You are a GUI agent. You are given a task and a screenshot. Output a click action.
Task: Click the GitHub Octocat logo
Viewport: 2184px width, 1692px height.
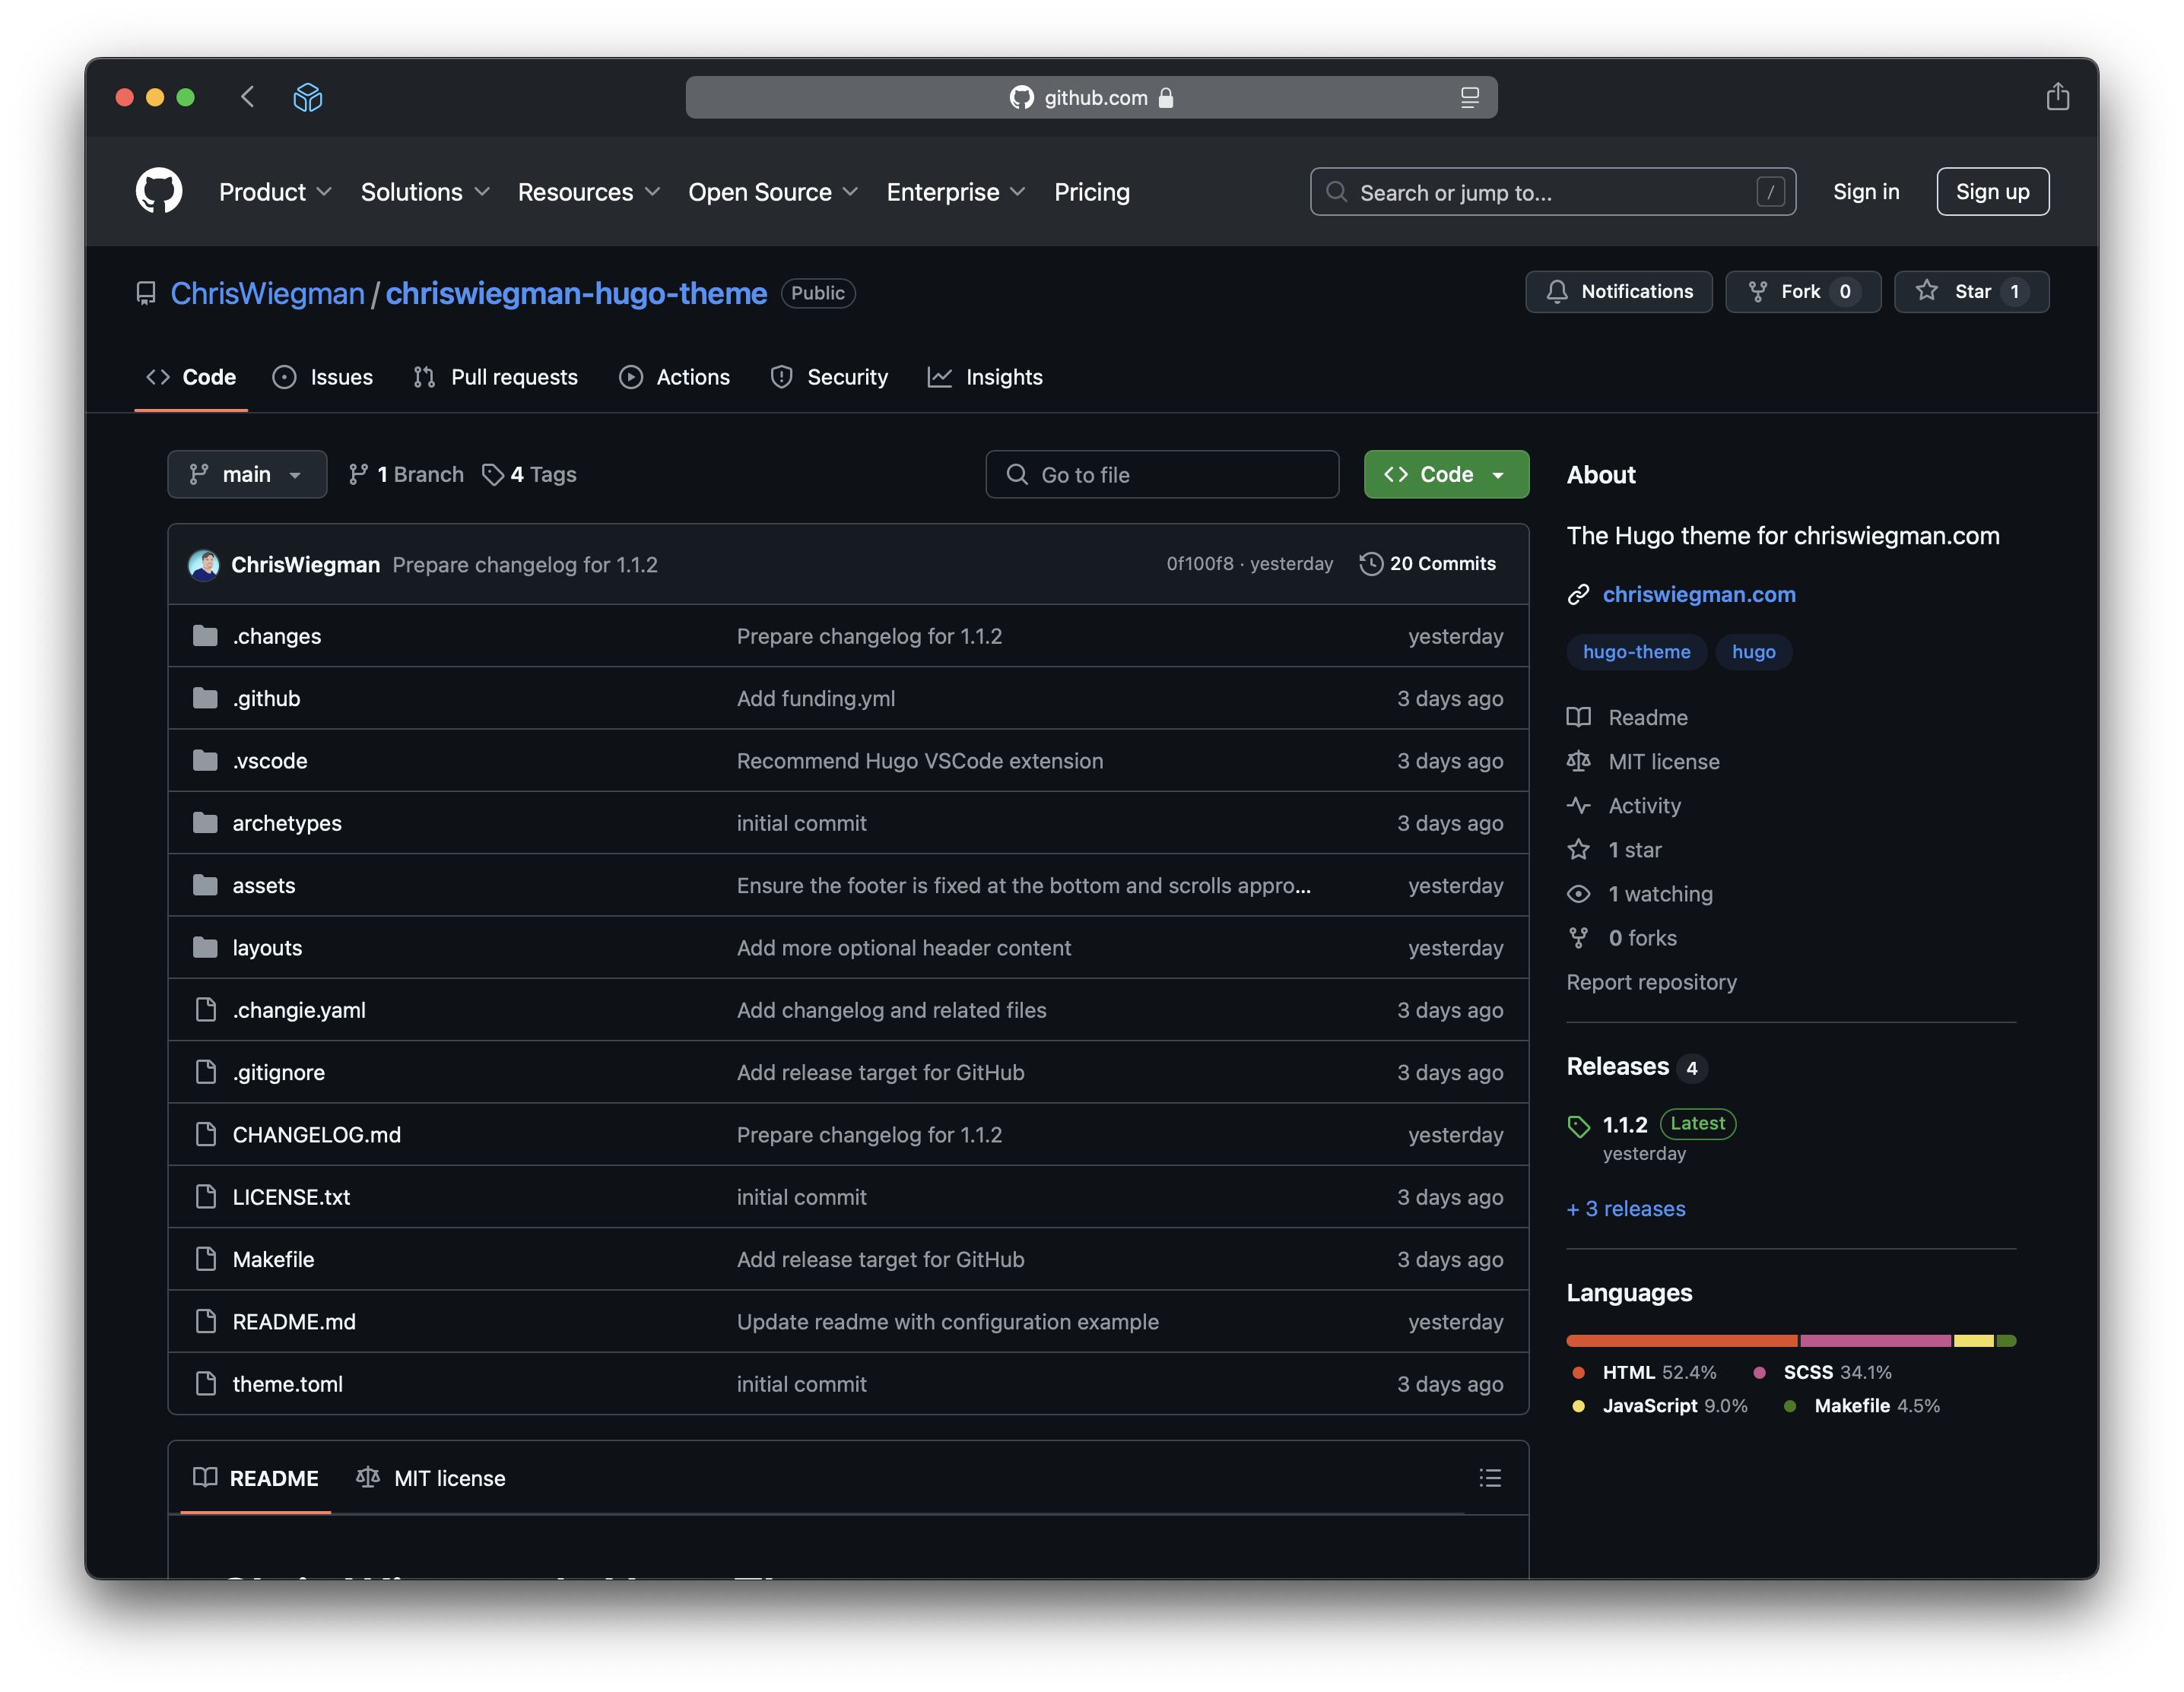(x=159, y=191)
